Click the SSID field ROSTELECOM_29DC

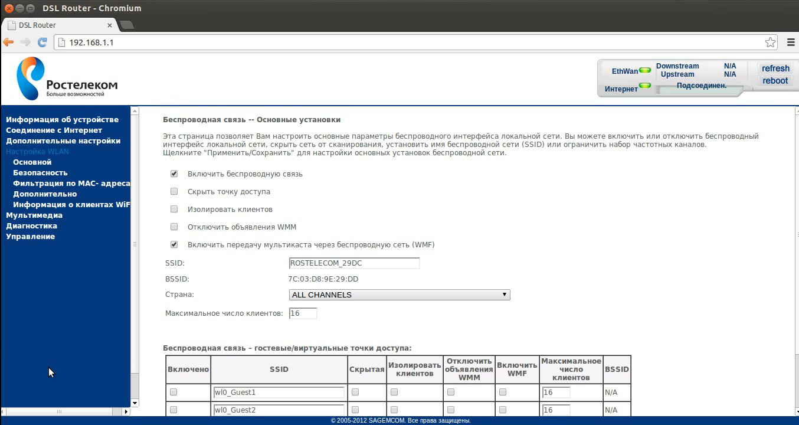tap(354, 263)
